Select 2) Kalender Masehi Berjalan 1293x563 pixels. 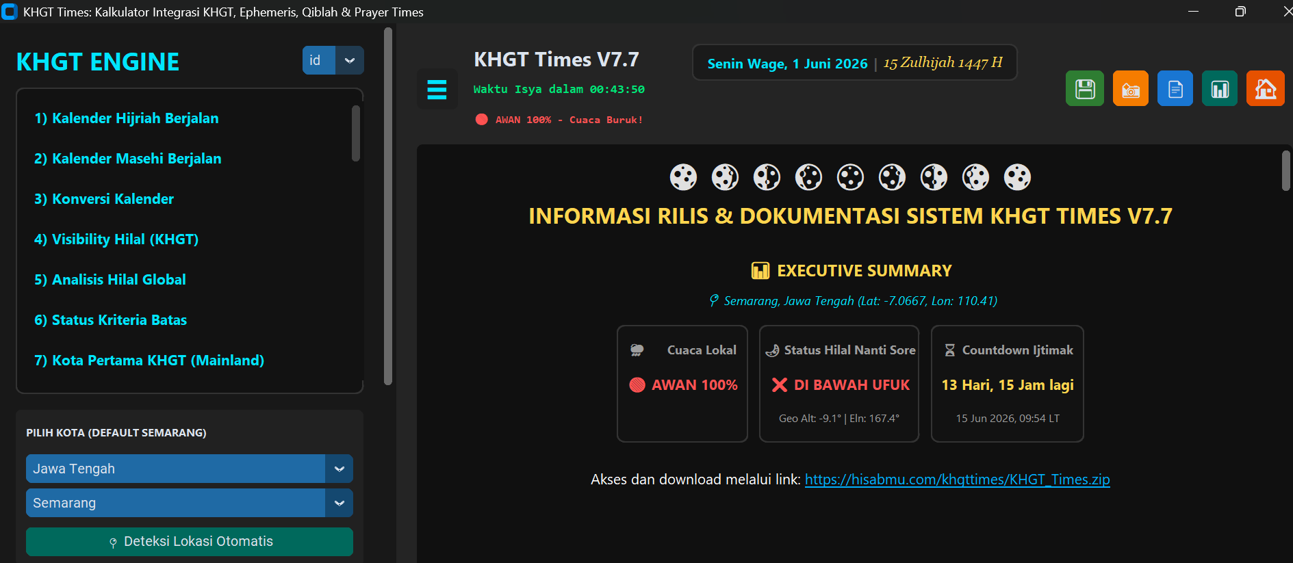[128, 159]
